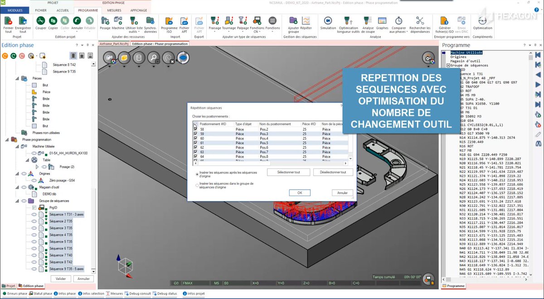Switch to Airframe_Part.NcsPrj document tab

[114, 44]
